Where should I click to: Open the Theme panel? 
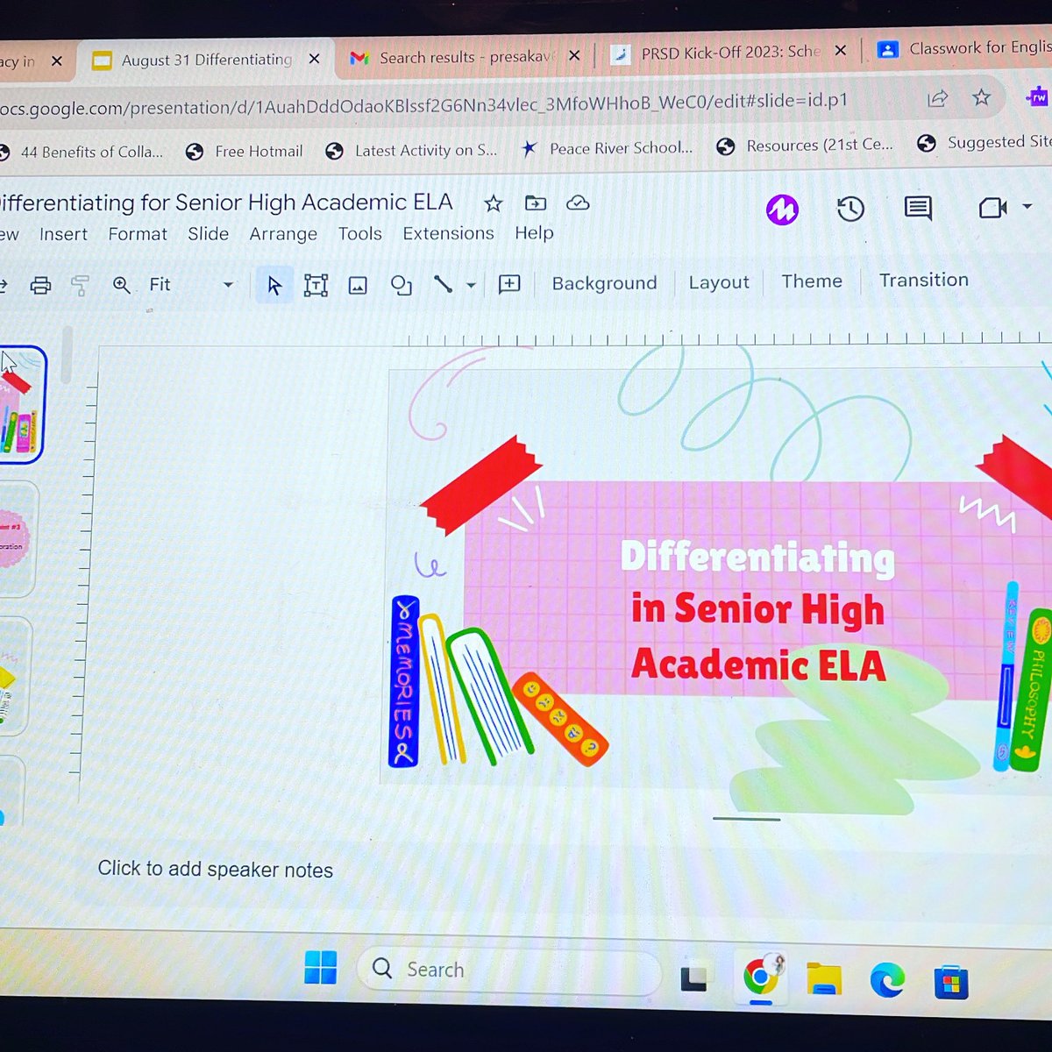[x=812, y=281]
